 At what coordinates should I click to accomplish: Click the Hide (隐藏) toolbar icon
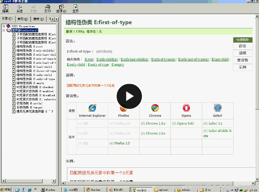(5, 8)
